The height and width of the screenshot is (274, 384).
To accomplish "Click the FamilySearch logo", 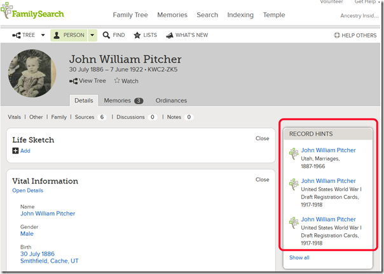I will (x=32, y=11).
